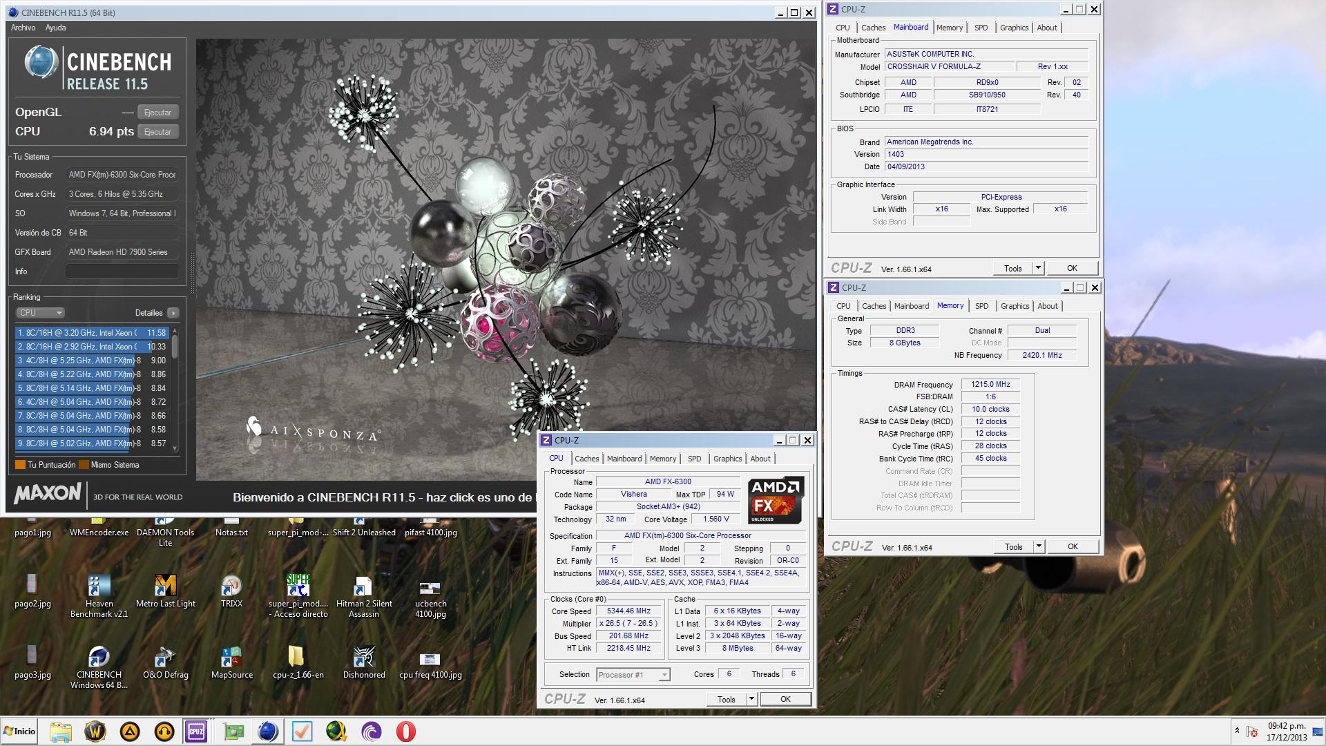Viewport: 1326px width, 746px height.
Task: Click the Tools button in bottom CPU-Z window
Action: [727, 699]
